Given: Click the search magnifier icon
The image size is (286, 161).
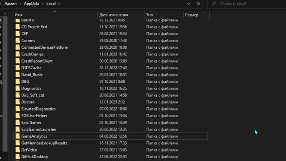Looking at the screenshot, I should 214,4.
